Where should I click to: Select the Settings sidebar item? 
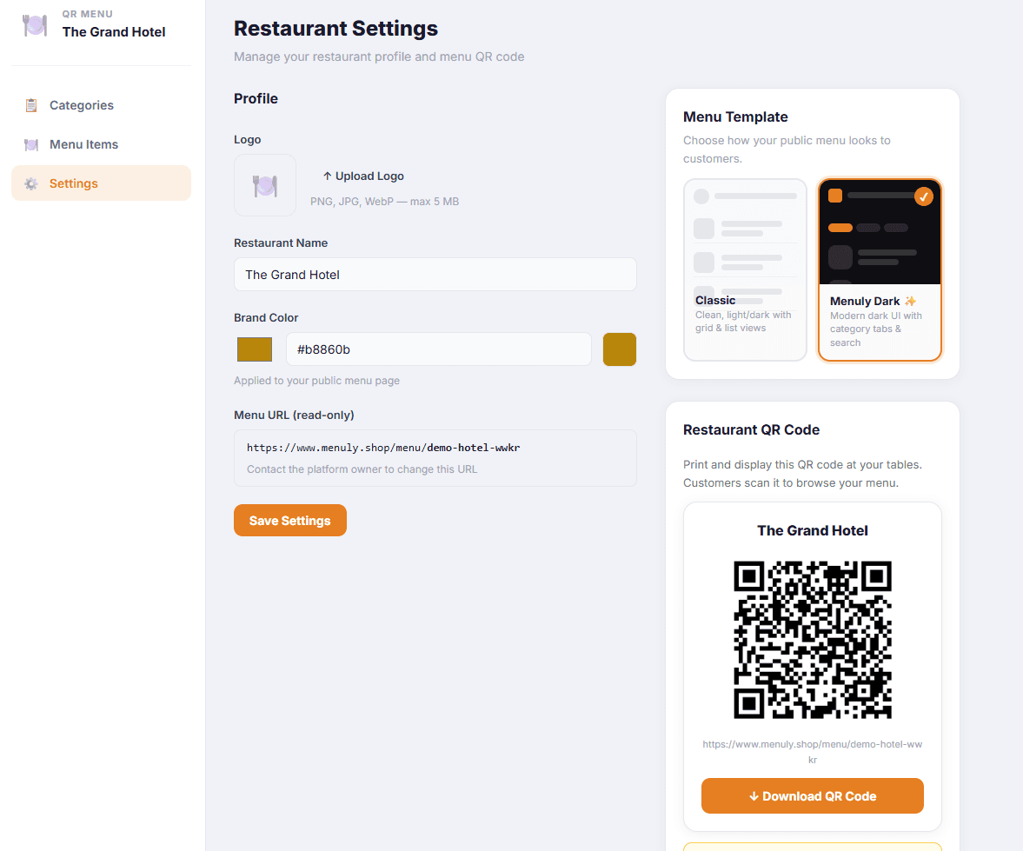click(101, 183)
